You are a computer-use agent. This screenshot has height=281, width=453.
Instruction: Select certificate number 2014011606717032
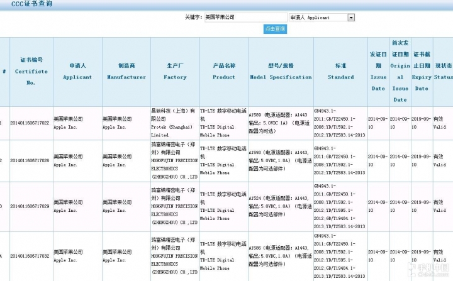pos(30,256)
